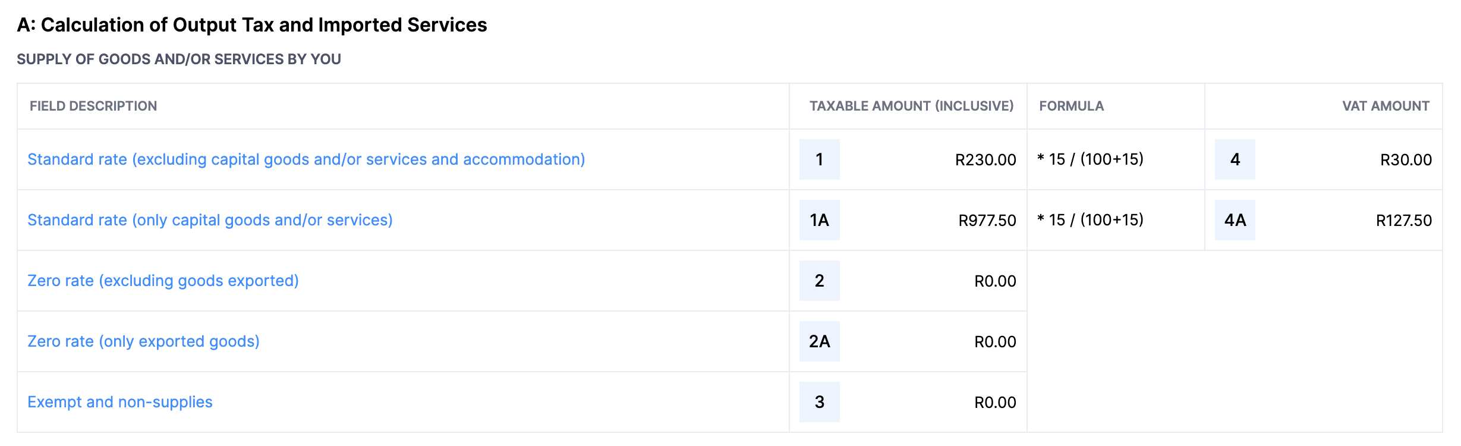The width and height of the screenshot is (1461, 446).
Task: Click the Taxable Amount (Inclusive) column header
Action: pos(911,106)
